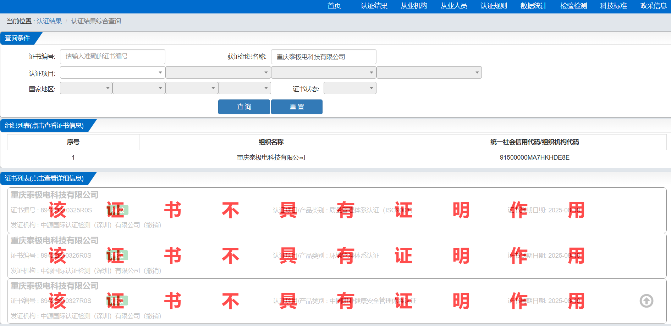The height and width of the screenshot is (326, 671).
Task: Expand the first 认证项目 dropdown
Action: click(x=112, y=73)
